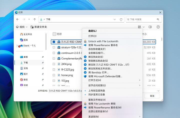Choose 全部解压缩 from the context menu

(x=96, y=53)
